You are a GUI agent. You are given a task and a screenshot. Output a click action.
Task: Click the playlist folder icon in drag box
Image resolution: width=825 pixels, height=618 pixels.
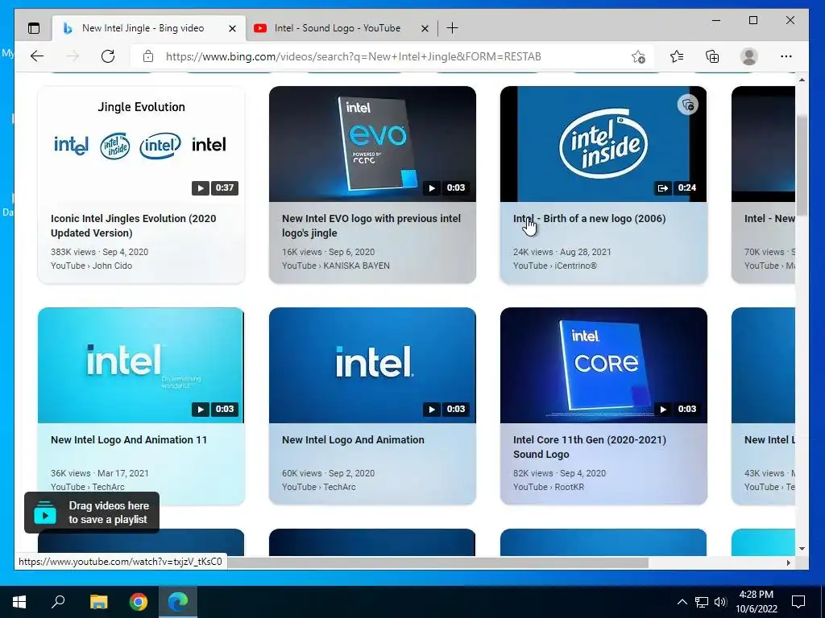[x=45, y=513]
